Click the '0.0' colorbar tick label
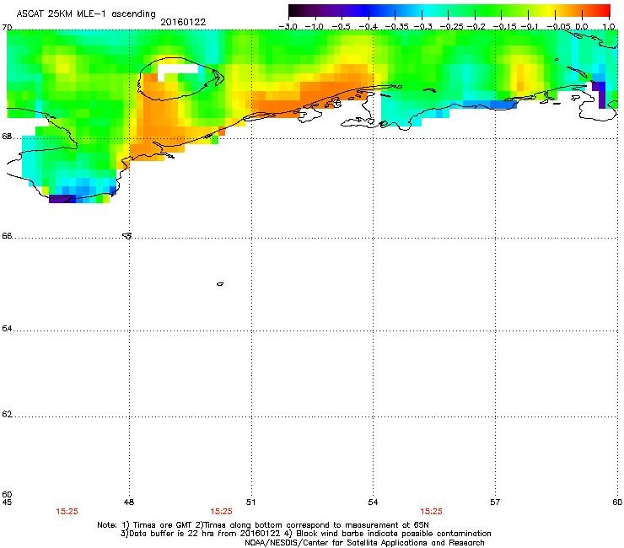The image size is (624, 548). (x=582, y=27)
